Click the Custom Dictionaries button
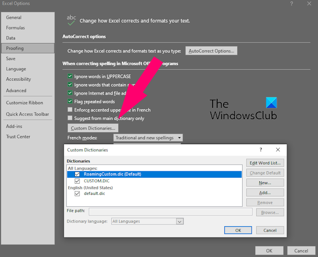 tap(93, 128)
